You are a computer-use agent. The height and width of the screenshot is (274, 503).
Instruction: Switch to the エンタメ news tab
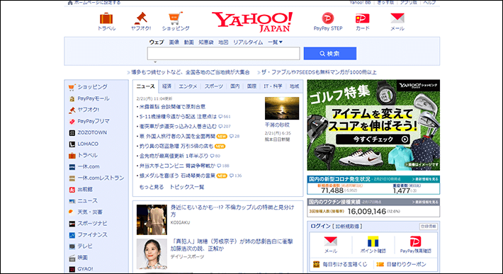coord(188,86)
